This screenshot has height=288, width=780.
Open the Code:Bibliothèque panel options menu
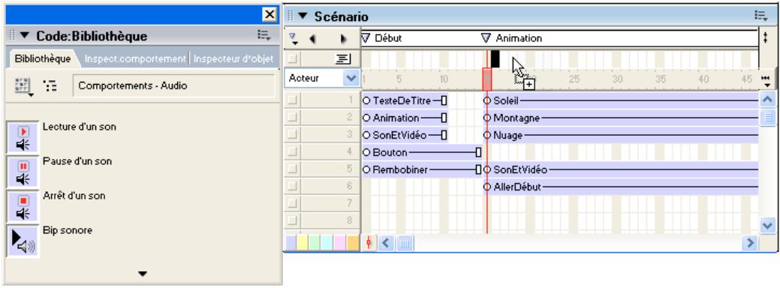click(x=264, y=34)
